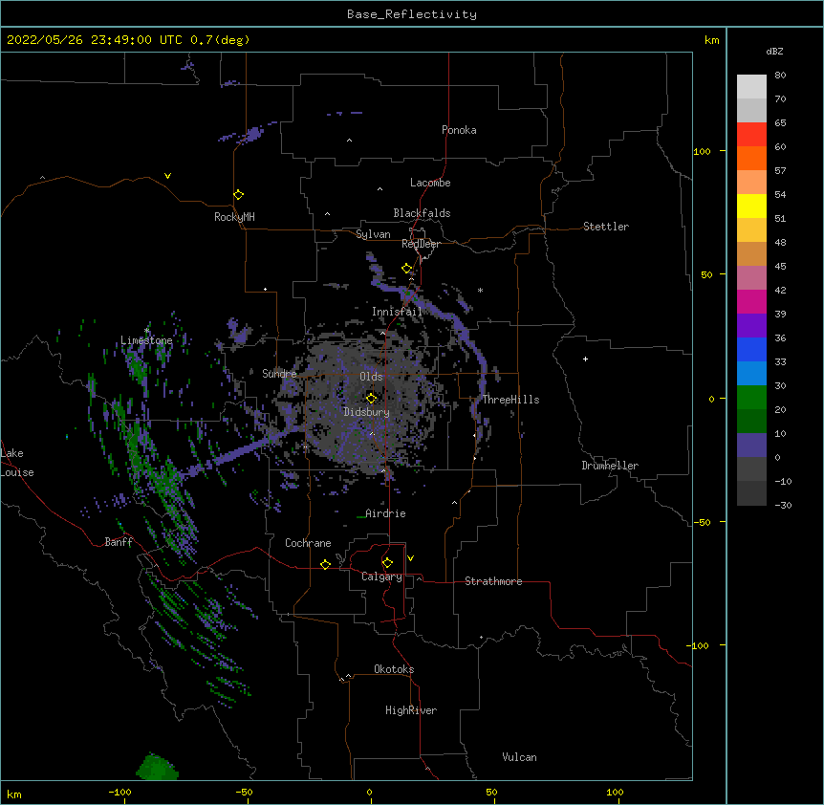The width and height of the screenshot is (824, 805).
Task: Click the Base_Reflectivity title
Action: point(412,14)
